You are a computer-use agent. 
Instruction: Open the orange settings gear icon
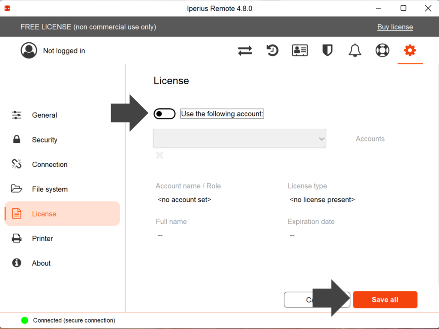[x=410, y=50]
